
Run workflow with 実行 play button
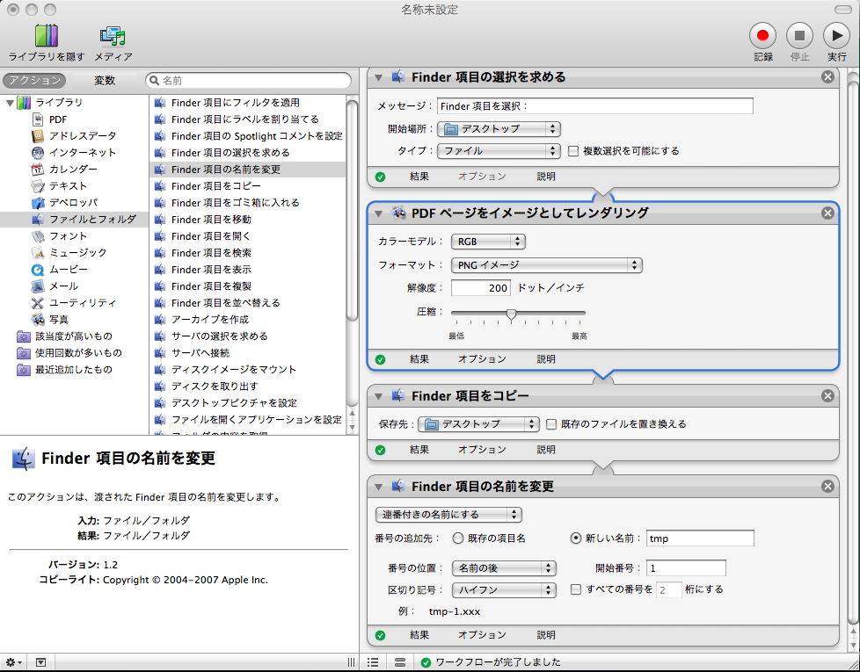coord(836,36)
